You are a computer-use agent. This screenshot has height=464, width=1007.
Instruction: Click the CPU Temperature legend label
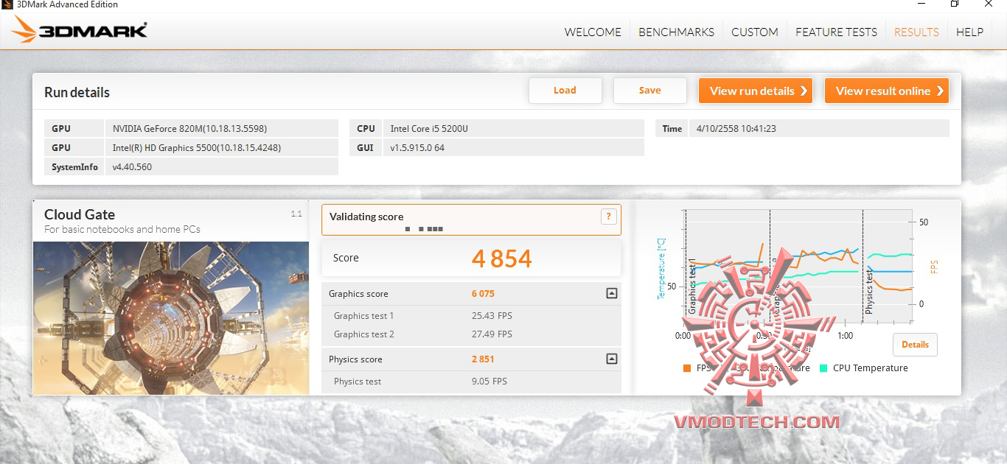click(x=870, y=368)
